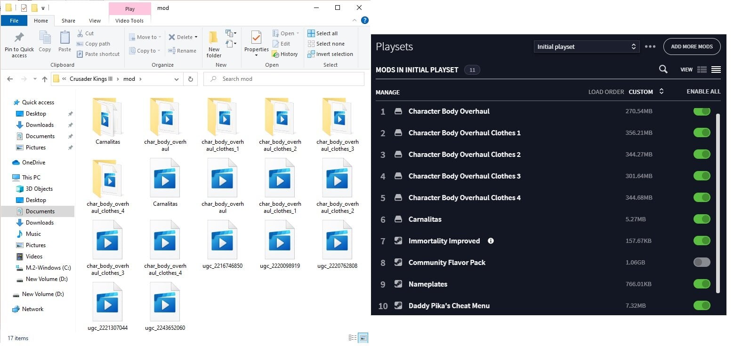This screenshot has width=742, height=358.
Task: Open the address bar history dropdown
Action: 177,79
